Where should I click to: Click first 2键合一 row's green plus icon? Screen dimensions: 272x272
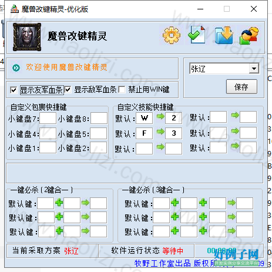click(59, 203)
